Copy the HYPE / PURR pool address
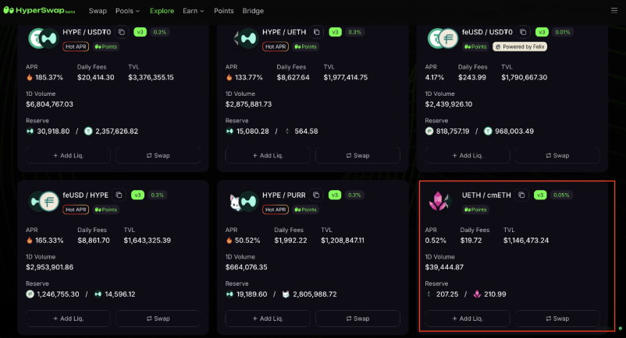Screen dimensions: 626x338 (x=316, y=195)
